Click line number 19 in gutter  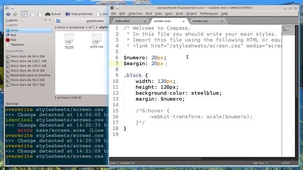point(116,134)
